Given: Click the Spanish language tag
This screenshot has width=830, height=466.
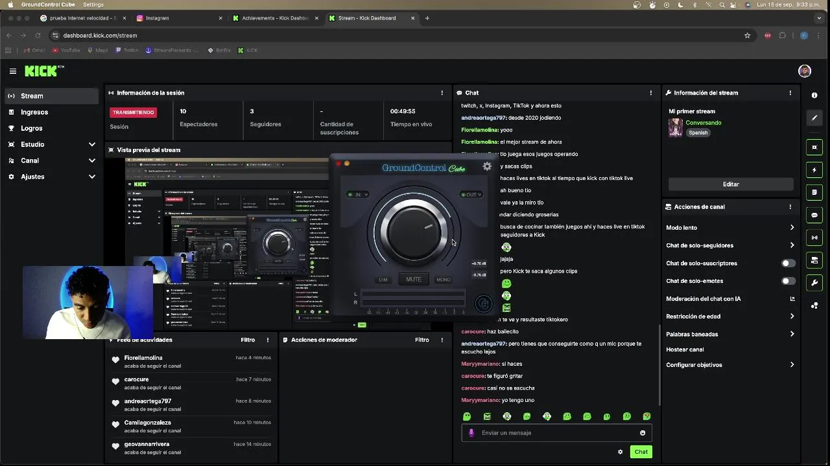Looking at the screenshot, I should pyautogui.click(x=698, y=133).
